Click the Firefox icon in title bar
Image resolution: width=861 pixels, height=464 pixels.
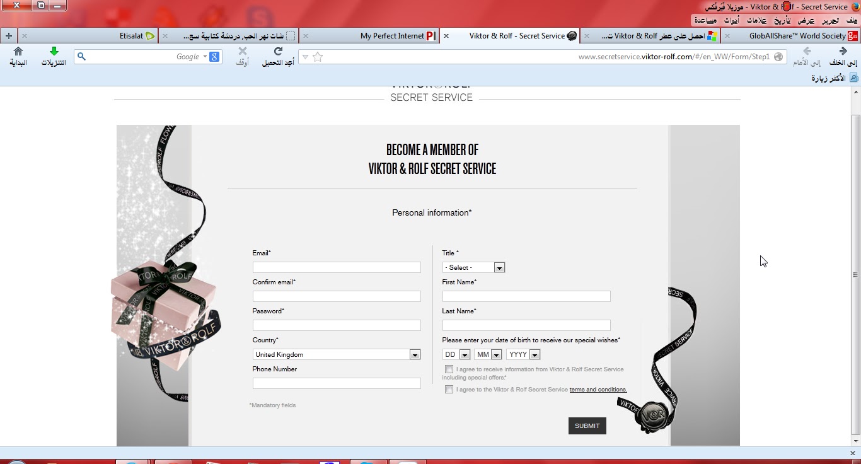click(855, 7)
